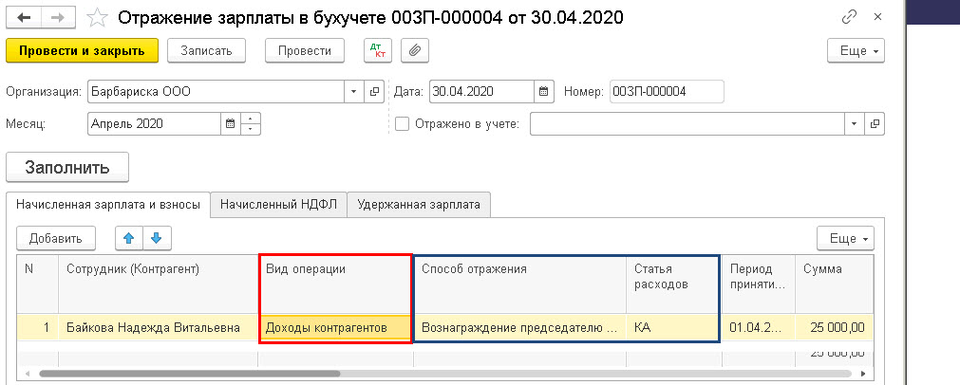960x385 pixels.
Task: Select the Байкова Надежда Витальевна cell
Action: pyautogui.click(x=158, y=328)
